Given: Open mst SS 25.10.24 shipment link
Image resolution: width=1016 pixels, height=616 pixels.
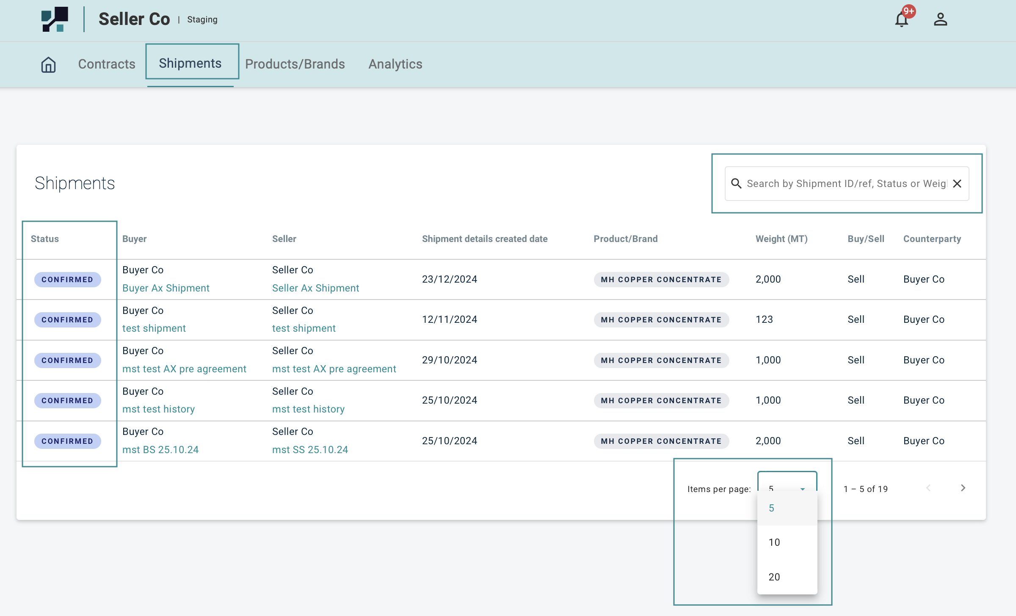Looking at the screenshot, I should click(x=310, y=450).
